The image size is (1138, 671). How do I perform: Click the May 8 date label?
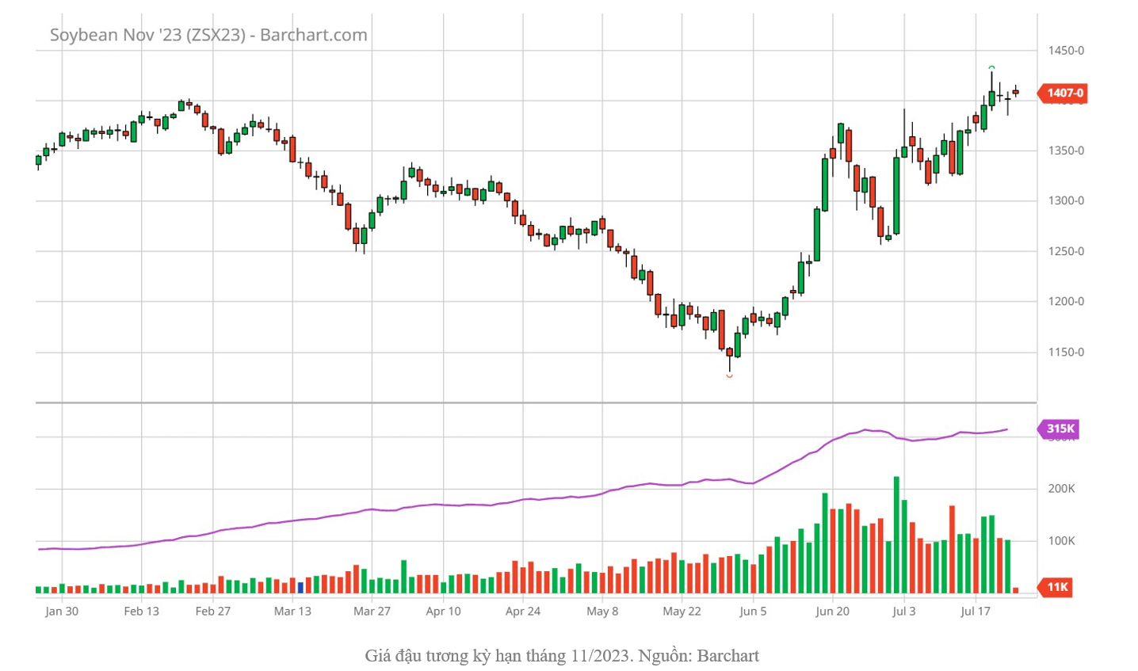(602, 611)
